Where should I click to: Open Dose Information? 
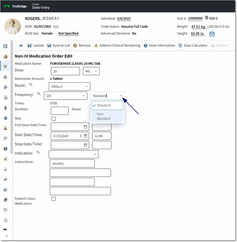159,45
